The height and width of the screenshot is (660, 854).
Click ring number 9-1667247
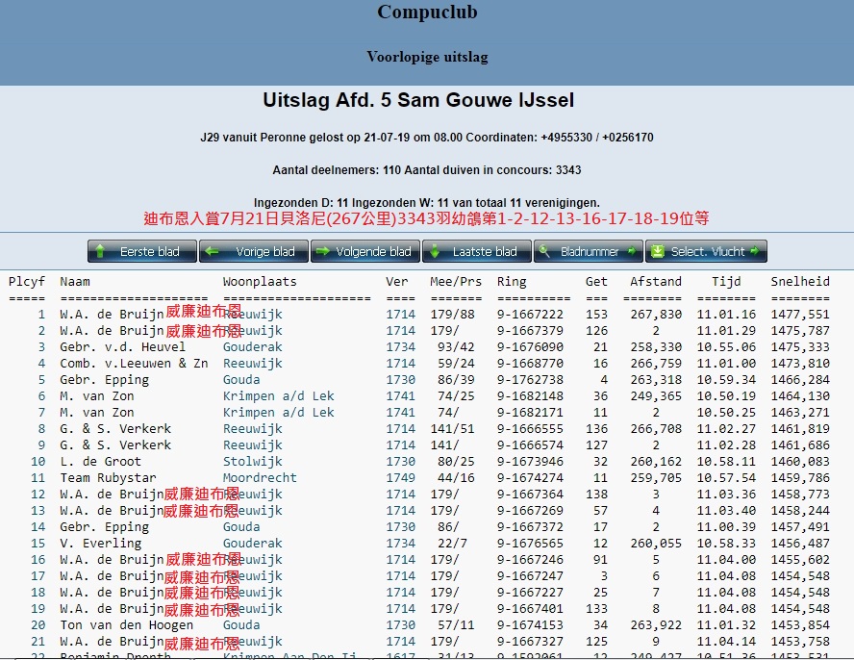(x=530, y=576)
